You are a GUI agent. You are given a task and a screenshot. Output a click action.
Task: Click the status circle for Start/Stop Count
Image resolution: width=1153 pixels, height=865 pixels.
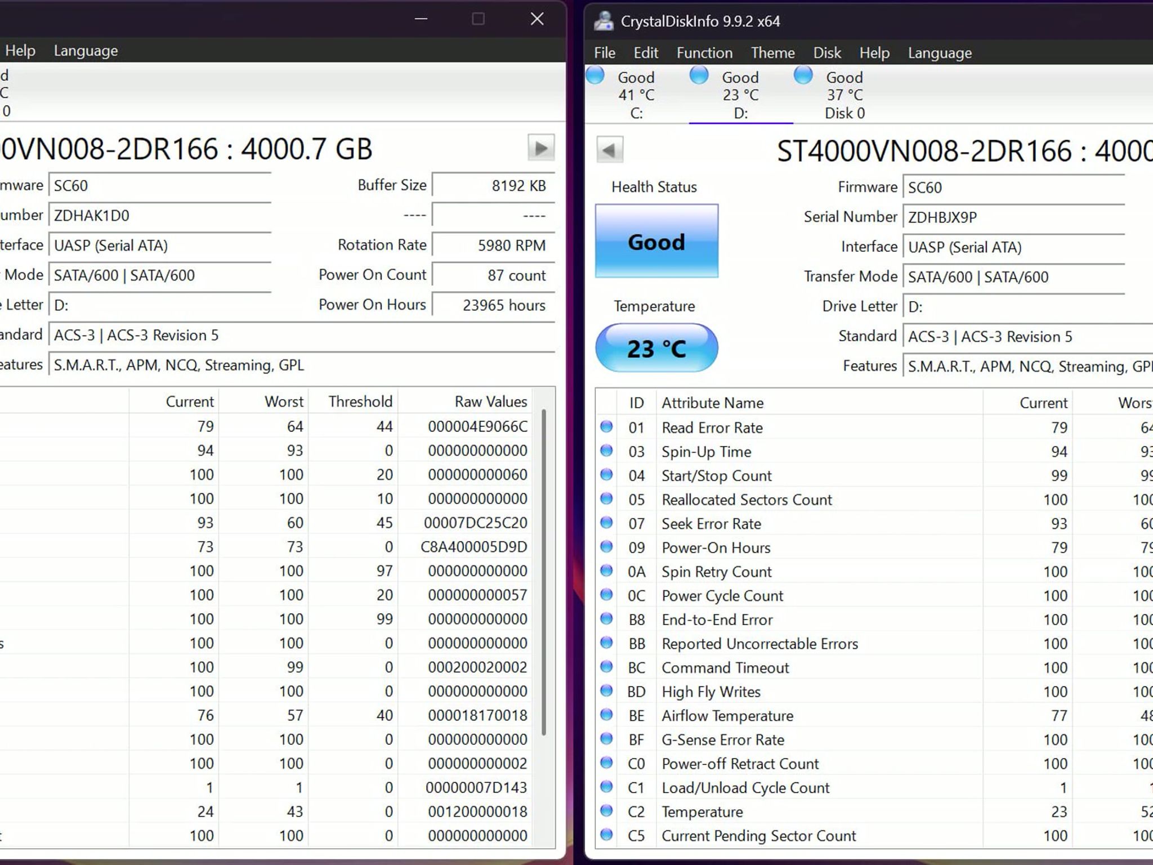pos(606,475)
